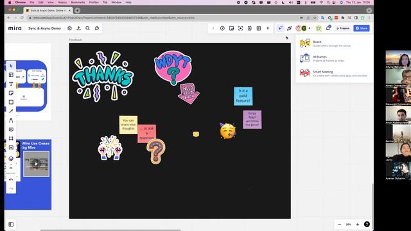Click the zoom percentage value
This screenshot has height=231, width=411.
click(348, 225)
